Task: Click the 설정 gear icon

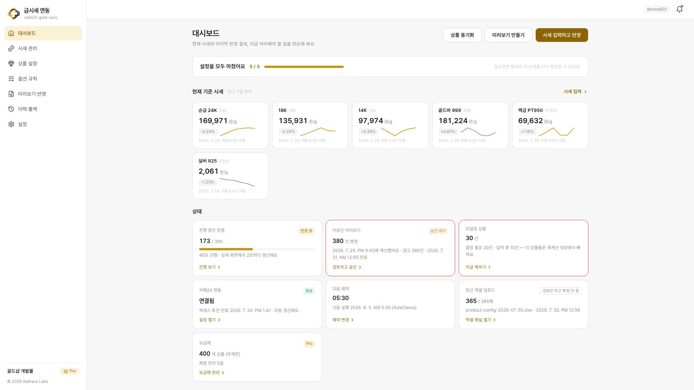Action: click(11, 124)
